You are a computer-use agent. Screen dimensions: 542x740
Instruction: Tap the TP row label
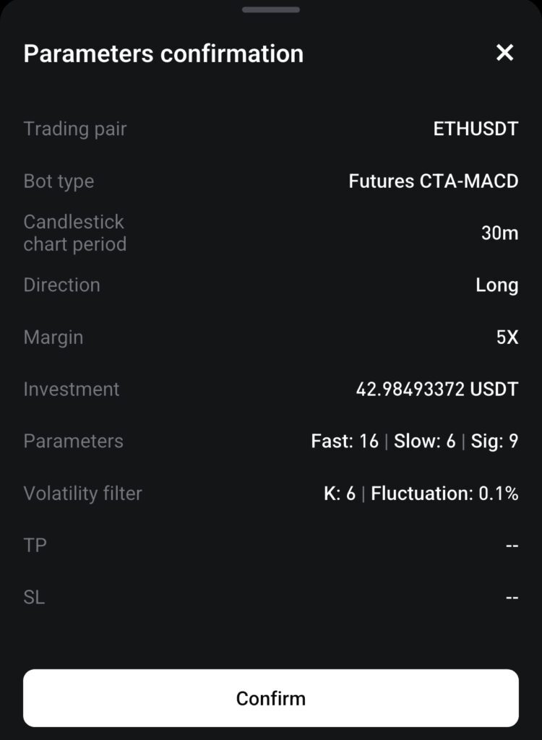click(x=35, y=546)
